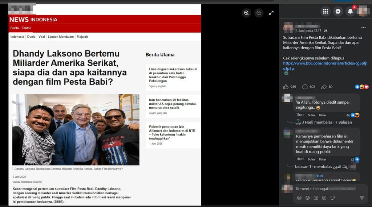372x207 pixels.
Task: Click Balas on the 'Ramainya pembahasan' comment
Action: pyautogui.click(x=323, y=160)
